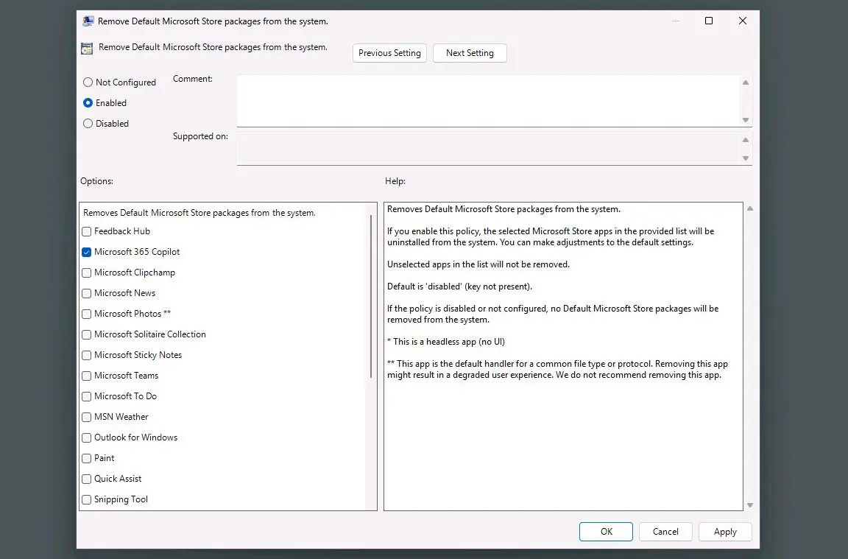The height and width of the screenshot is (559, 848).
Task: Click the Comment box scroll down arrow
Action: 745,119
